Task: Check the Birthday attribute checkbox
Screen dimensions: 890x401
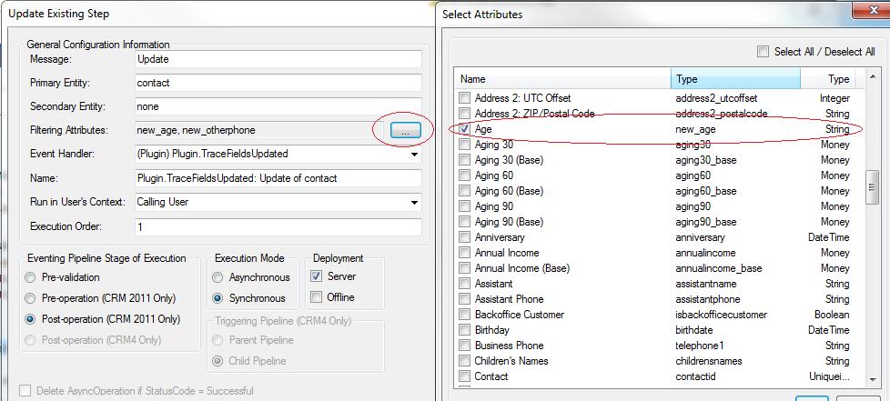Action: pos(465,330)
